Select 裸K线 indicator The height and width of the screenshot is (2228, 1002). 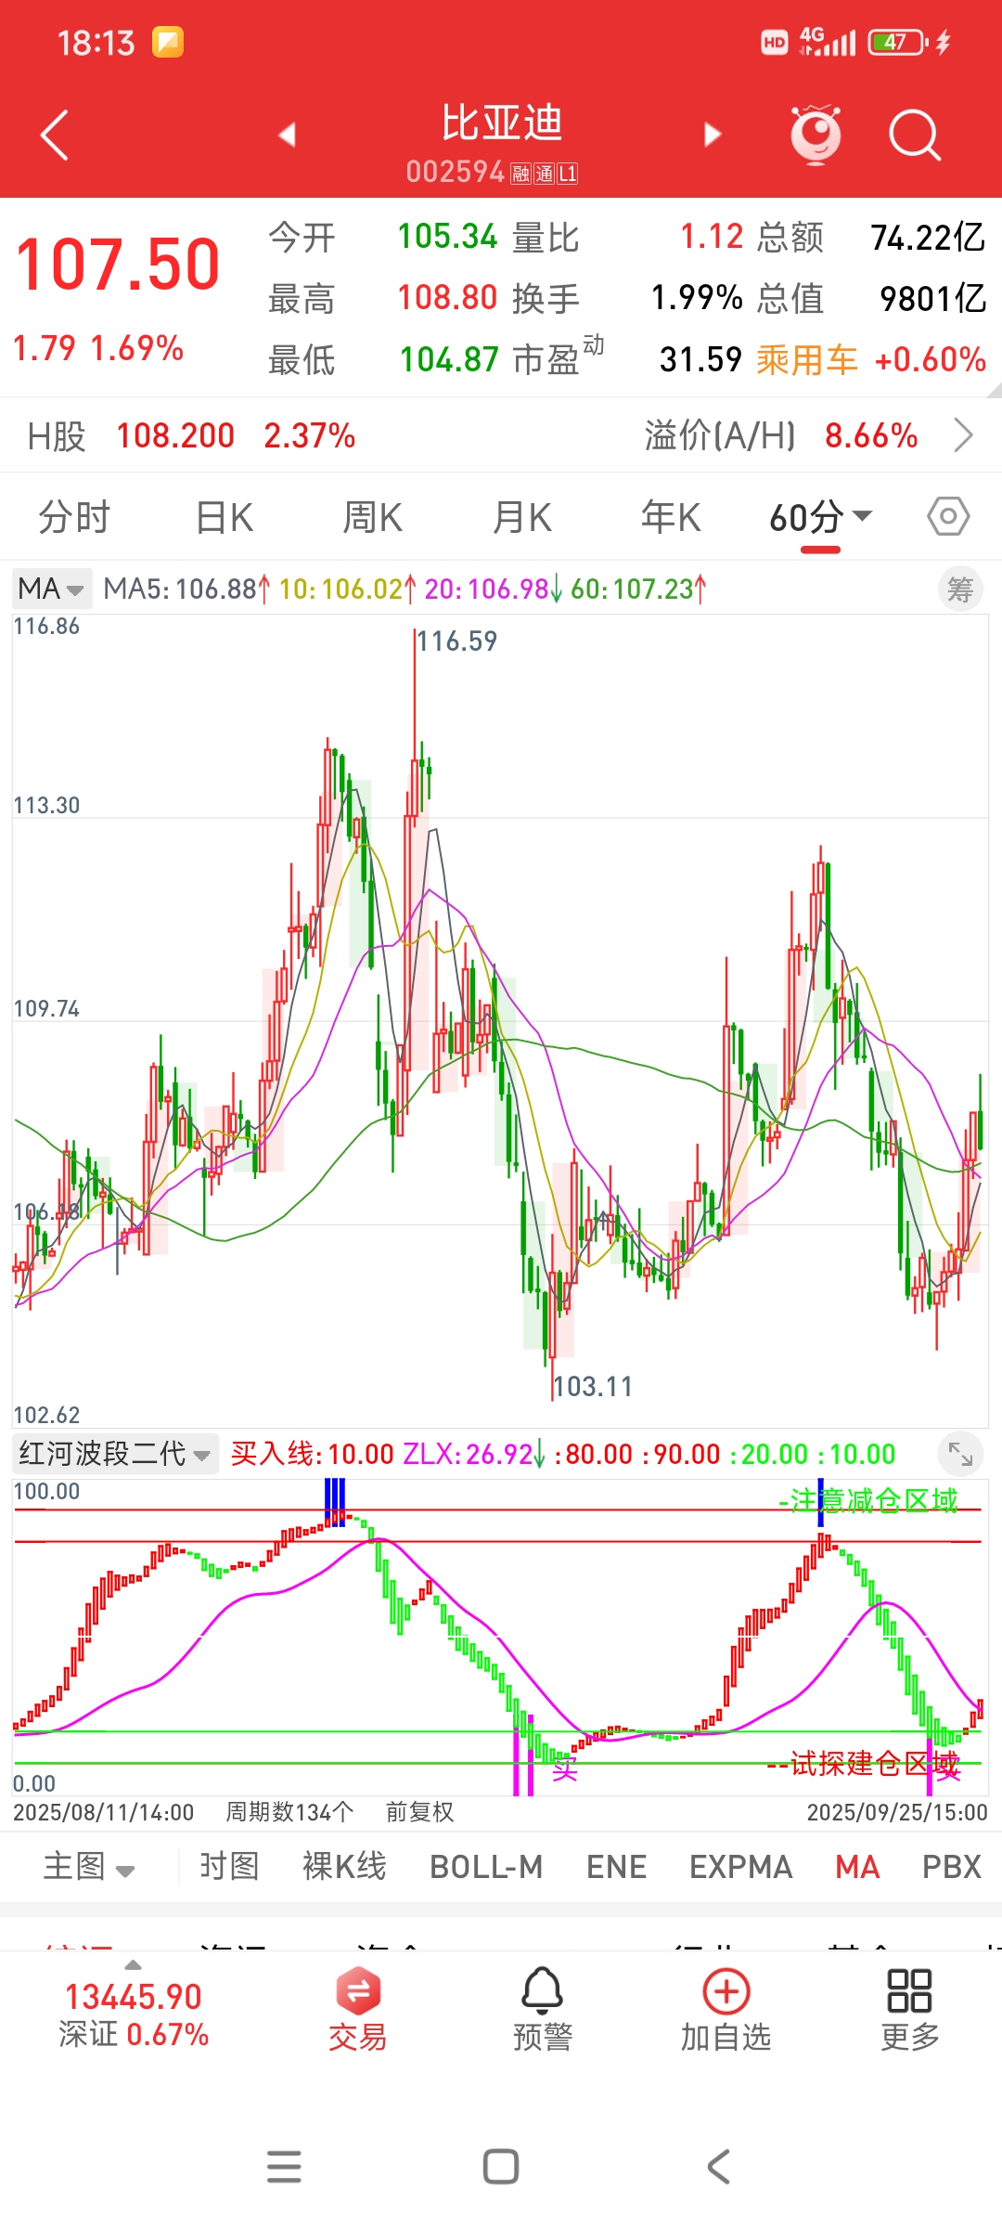pos(344,1866)
